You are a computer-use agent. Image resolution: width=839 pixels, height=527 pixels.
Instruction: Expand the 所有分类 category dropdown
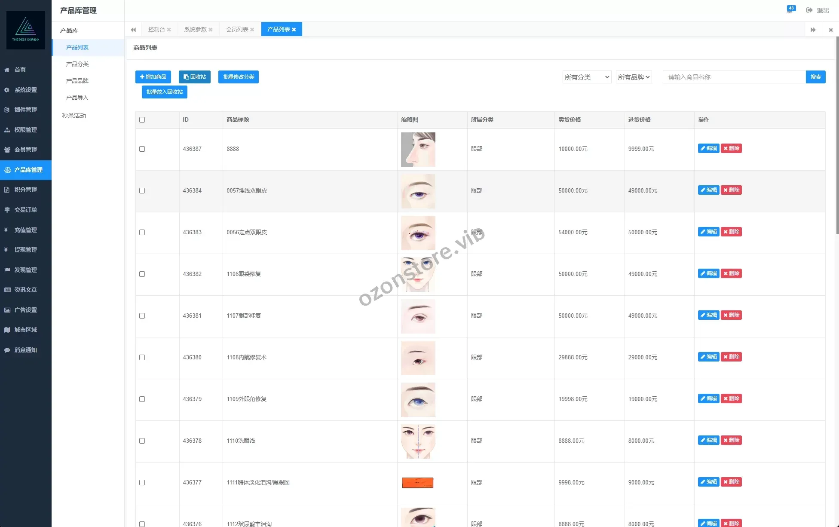click(587, 77)
